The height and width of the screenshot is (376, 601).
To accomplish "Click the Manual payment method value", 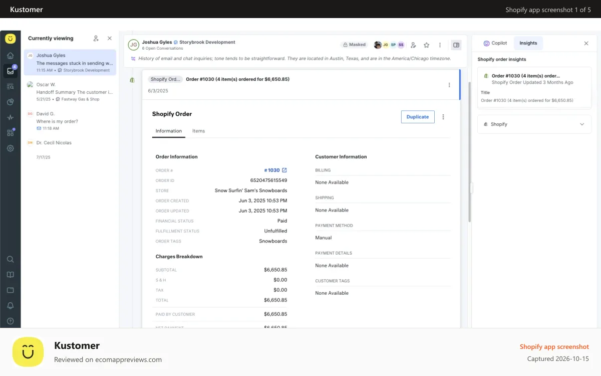I will tap(324, 238).
